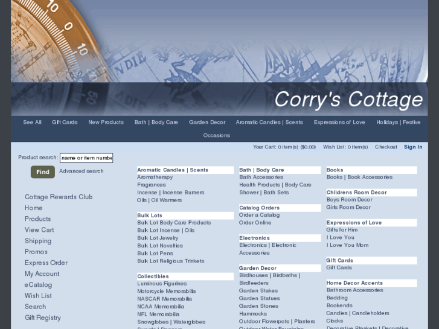Open Garden Statues subcategory
The width and height of the screenshot is (439, 329).
point(260,298)
